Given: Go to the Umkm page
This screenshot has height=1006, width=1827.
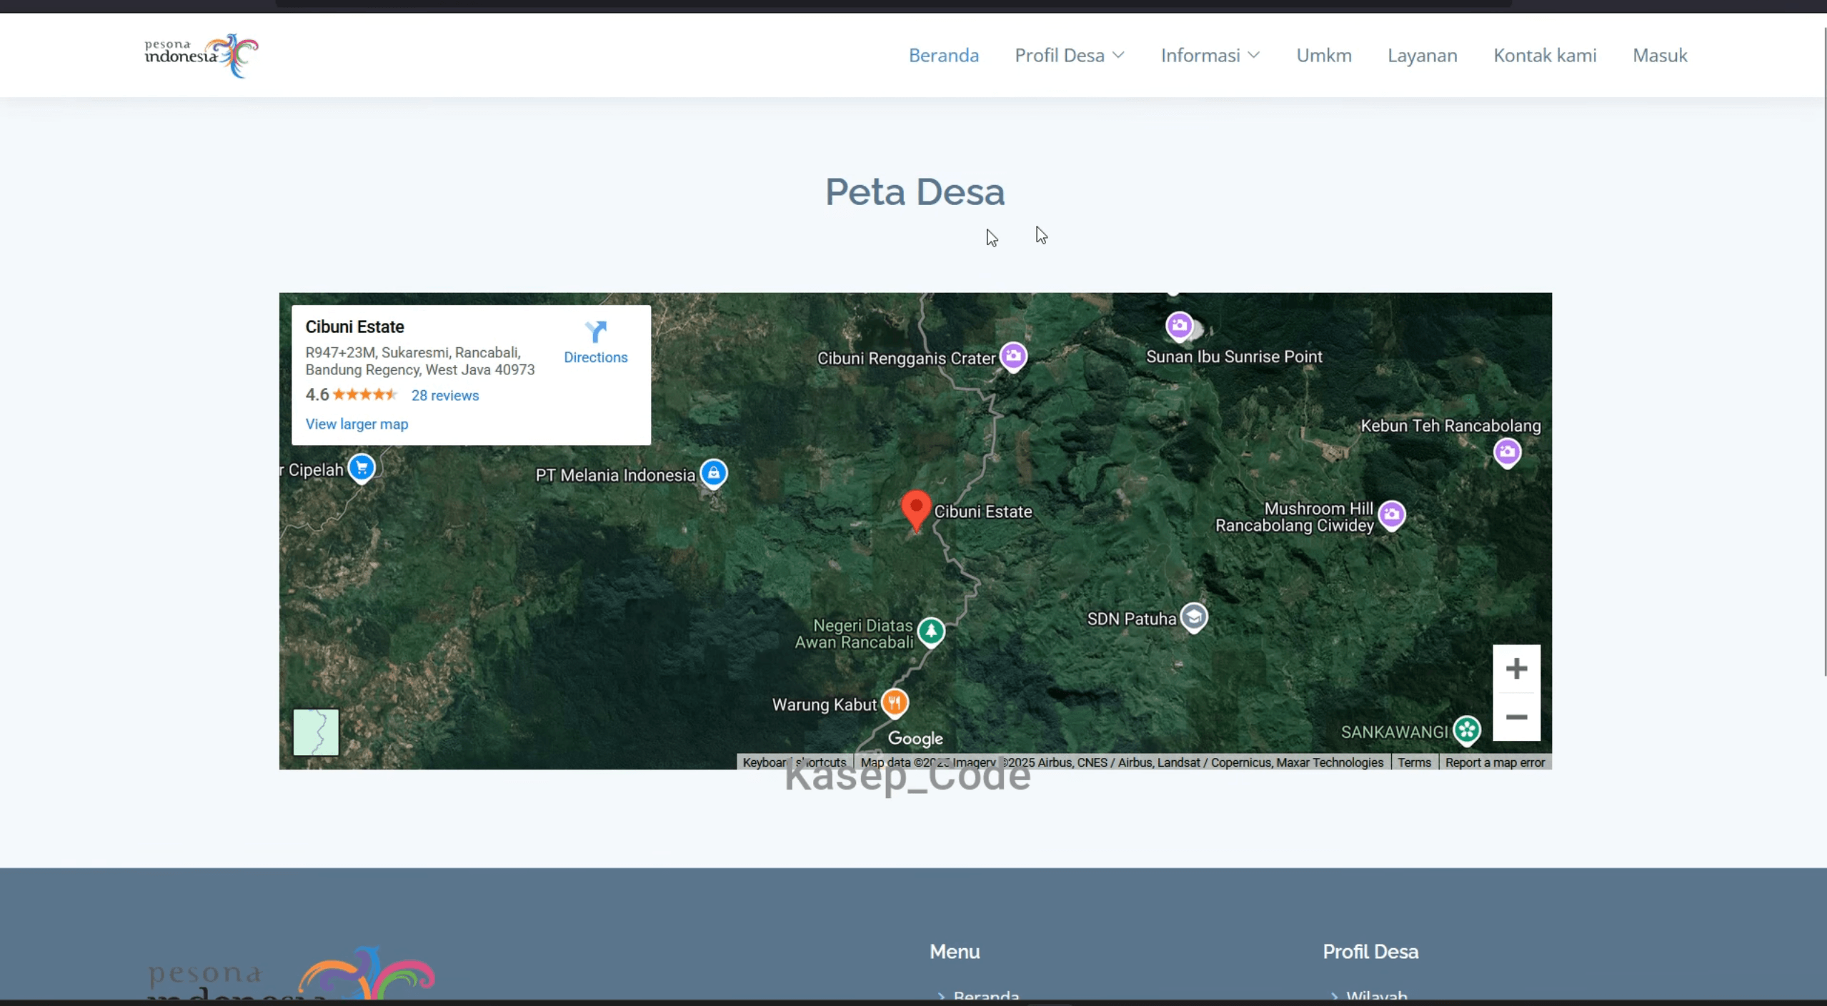Looking at the screenshot, I should 1323,55.
